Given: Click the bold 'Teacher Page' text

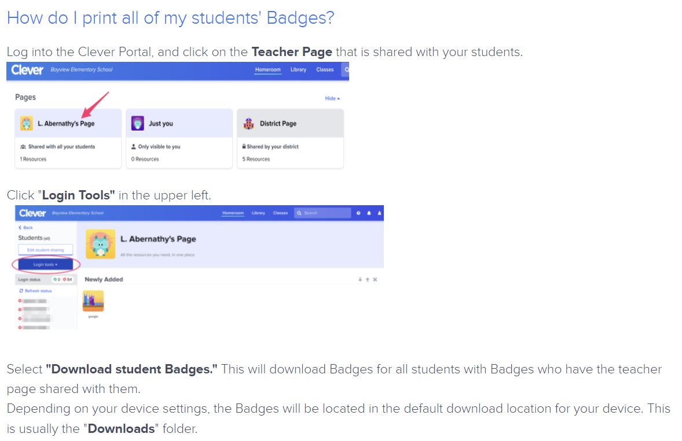Looking at the screenshot, I should pos(292,52).
